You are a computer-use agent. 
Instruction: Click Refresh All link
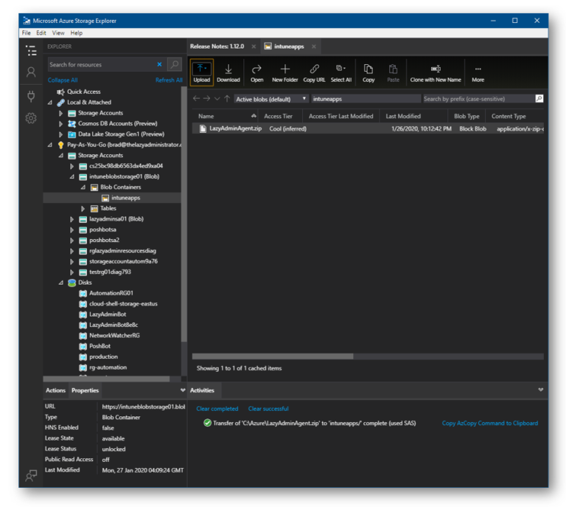click(x=169, y=80)
